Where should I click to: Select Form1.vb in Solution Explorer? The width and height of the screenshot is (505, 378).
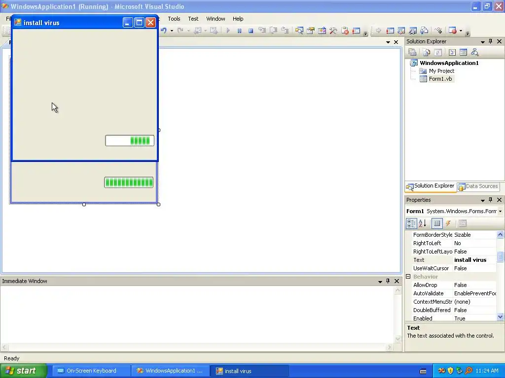pos(440,79)
